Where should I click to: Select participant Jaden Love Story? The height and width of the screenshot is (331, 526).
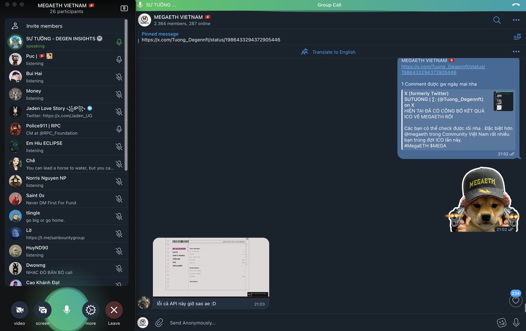(67, 112)
